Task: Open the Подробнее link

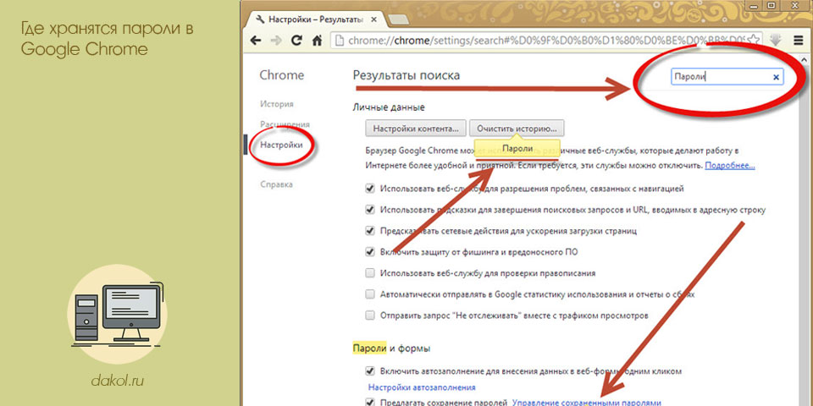Action: click(x=729, y=166)
